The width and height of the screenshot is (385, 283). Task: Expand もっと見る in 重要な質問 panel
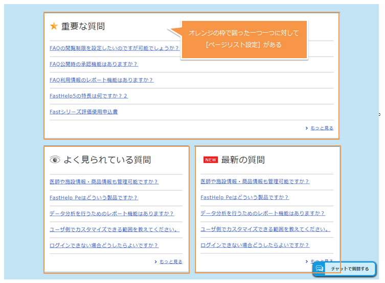click(x=321, y=128)
